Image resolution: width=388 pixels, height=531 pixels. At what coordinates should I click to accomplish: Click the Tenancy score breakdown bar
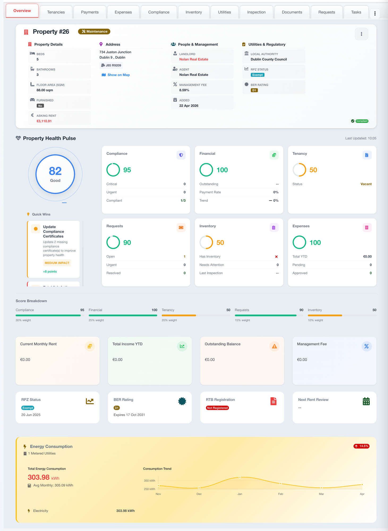196,315
